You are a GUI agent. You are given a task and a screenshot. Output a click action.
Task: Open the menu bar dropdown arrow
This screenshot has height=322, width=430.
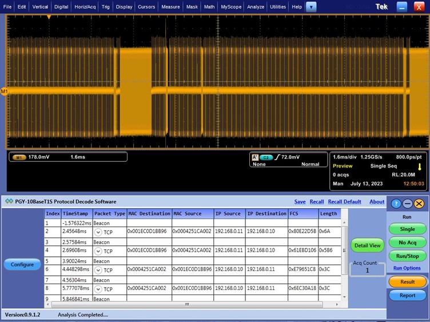tap(311, 7)
